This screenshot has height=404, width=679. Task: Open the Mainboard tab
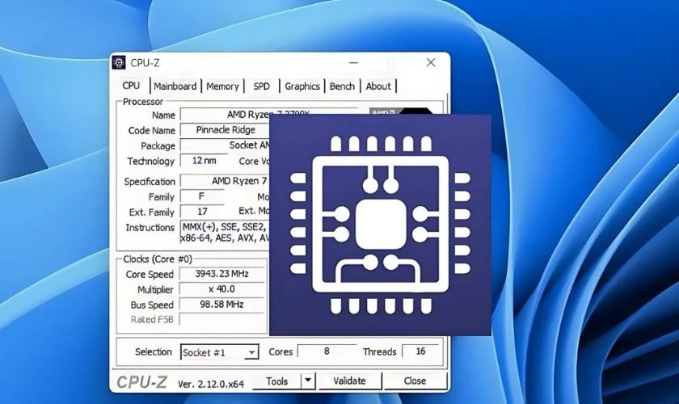click(x=175, y=86)
